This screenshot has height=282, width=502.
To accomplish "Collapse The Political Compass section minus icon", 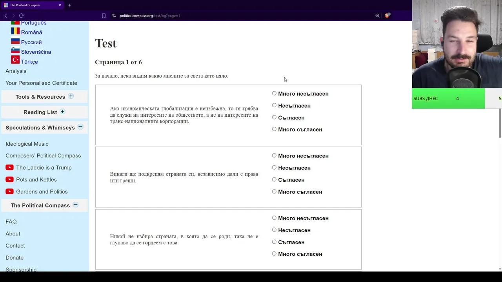I will point(75,205).
